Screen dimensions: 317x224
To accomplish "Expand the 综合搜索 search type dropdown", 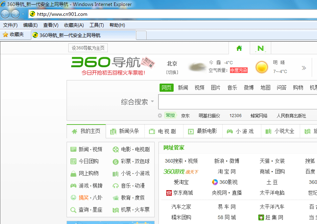I will point(153,102).
